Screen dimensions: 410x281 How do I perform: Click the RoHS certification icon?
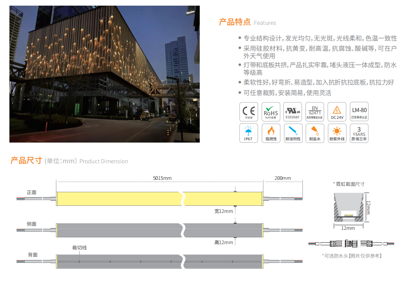(x=270, y=112)
